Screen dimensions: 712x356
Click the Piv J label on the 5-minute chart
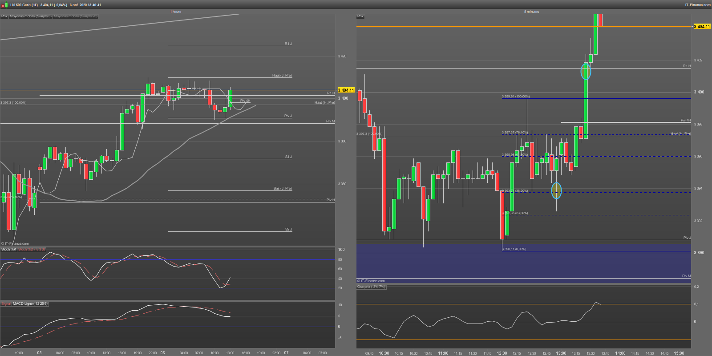pos(687,238)
